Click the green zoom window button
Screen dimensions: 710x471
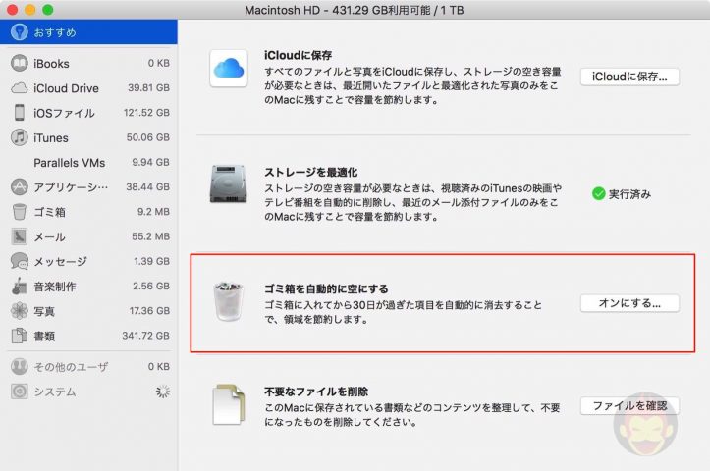[x=47, y=10]
